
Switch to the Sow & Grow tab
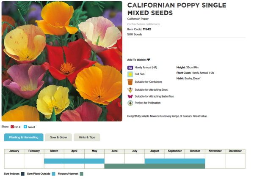pos(58,137)
